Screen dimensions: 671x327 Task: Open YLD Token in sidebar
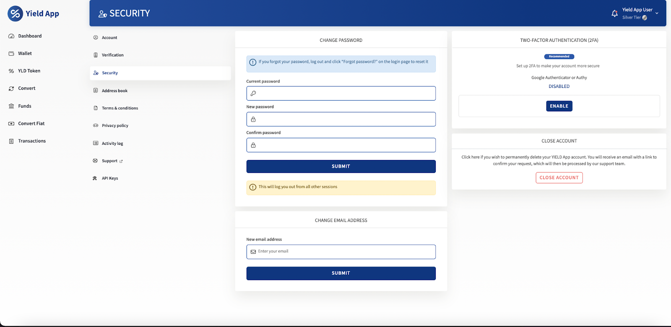[x=29, y=71]
